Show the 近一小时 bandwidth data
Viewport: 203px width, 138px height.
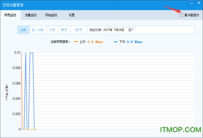38,30
